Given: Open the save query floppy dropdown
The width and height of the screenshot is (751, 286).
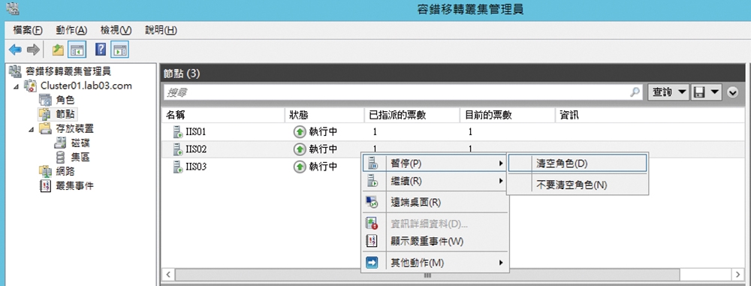Looking at the screenshot, I should pyautogui.click(x=706, y=92).
